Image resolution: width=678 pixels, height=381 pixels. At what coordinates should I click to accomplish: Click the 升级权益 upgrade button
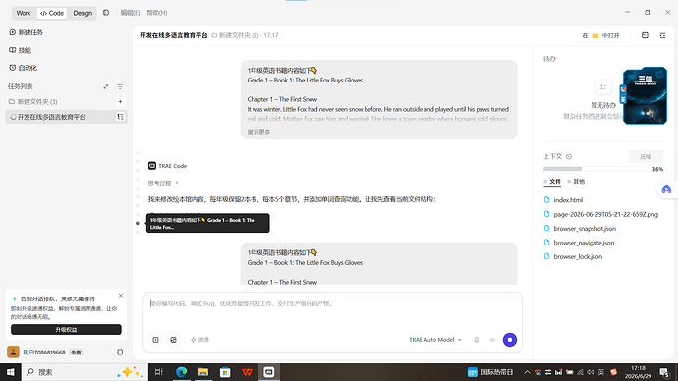(66, 330)
